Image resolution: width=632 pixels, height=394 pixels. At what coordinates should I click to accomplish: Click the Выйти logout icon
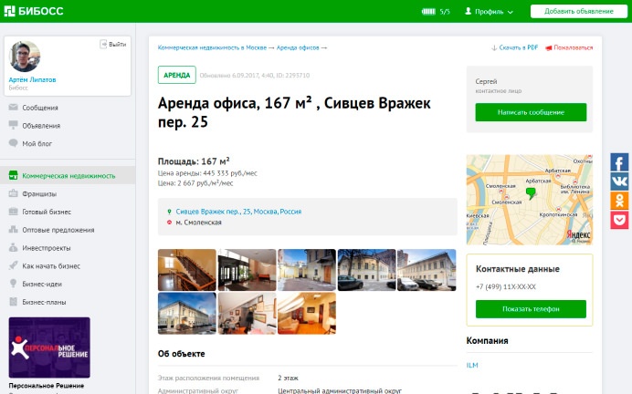pyautogui.click(x=103, y=44)
